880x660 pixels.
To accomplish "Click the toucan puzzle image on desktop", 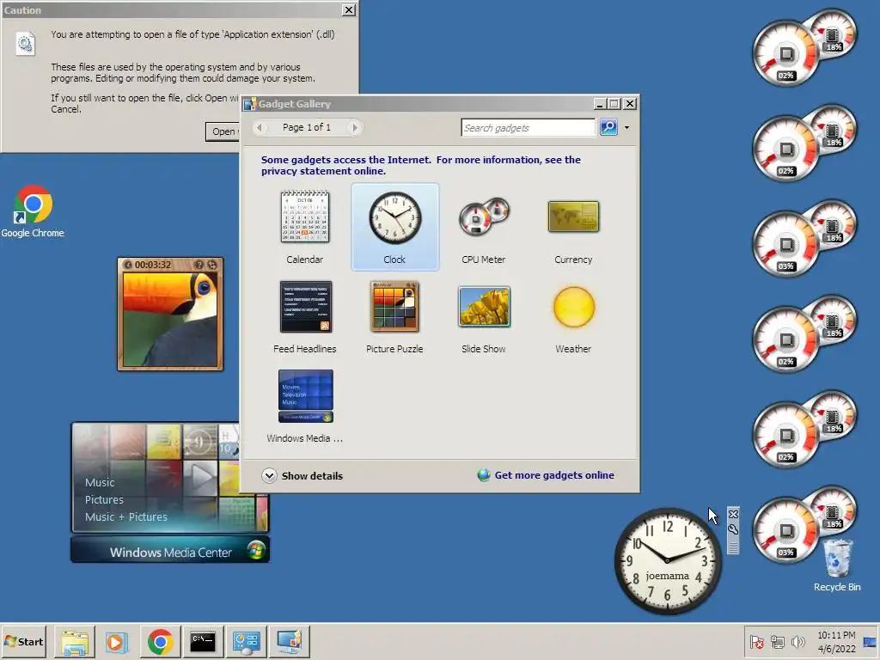I will 170,320.
